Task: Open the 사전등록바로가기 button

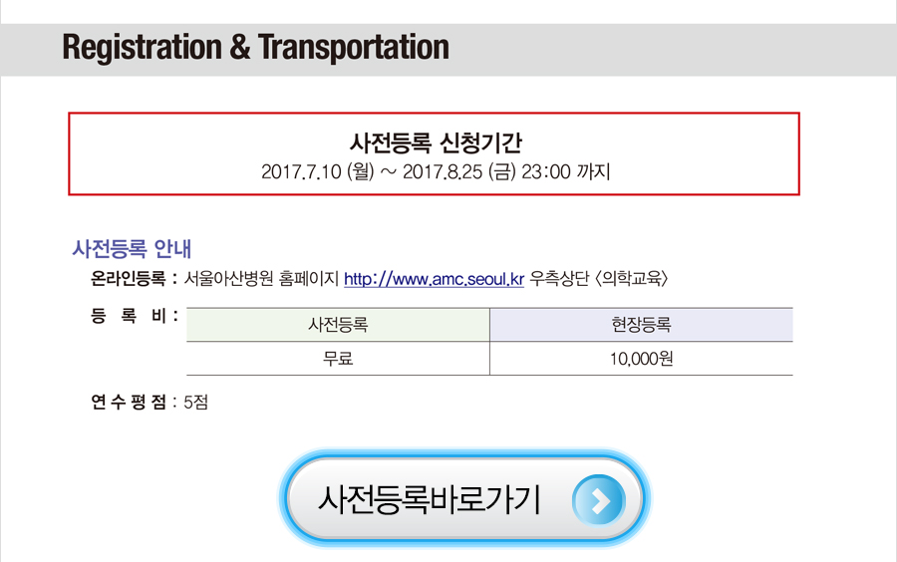Action: (x=463, y=498)
